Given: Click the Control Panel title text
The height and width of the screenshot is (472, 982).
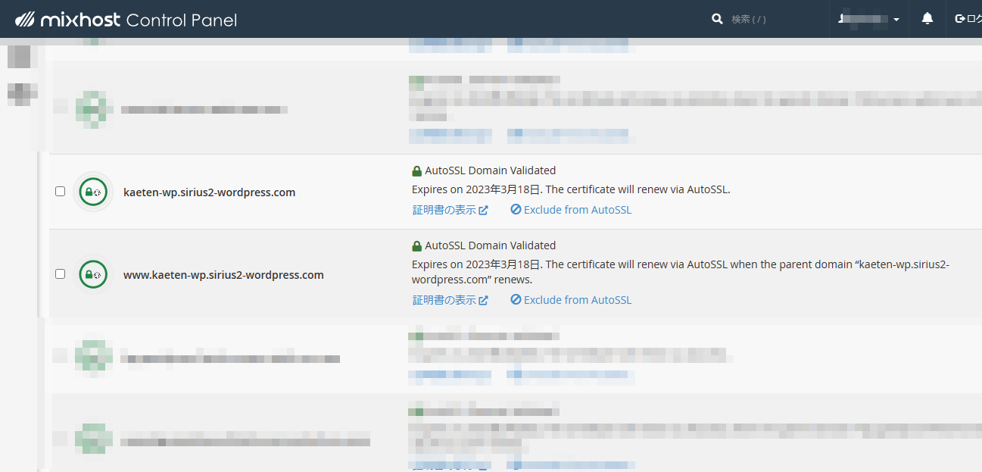Looking at the screenshot, I should 182,20.
